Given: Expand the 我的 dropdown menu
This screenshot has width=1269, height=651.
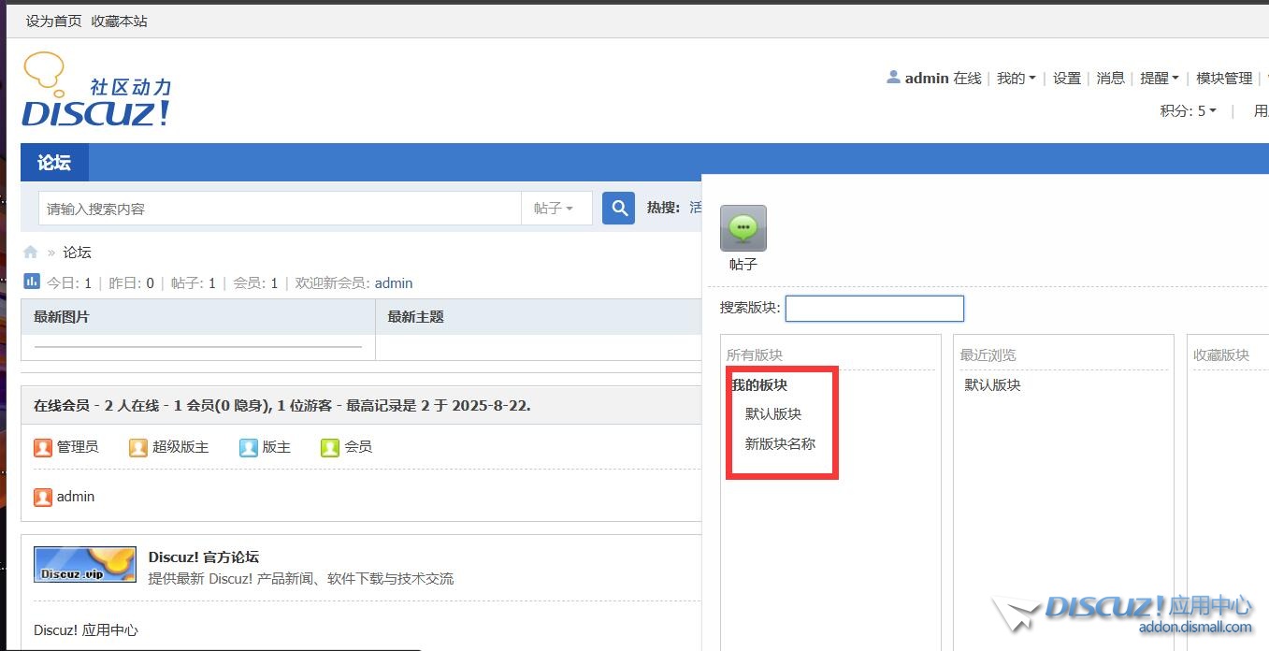Looking at the screenshot, I should click(1016, 79).
